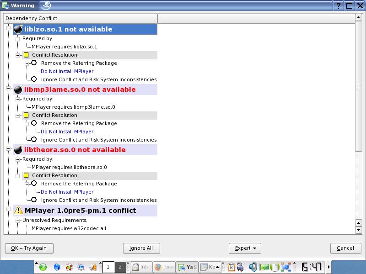Click the vertical scrollbar handle of conflict list
The height and width of the screenshot is (274, 366).
359,87
